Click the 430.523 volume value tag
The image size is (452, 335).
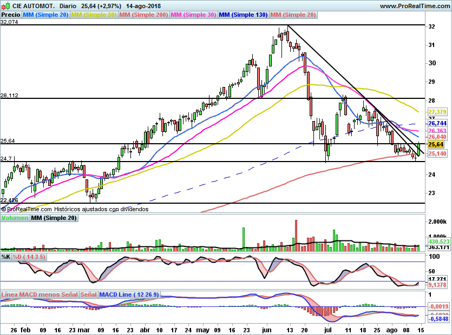click(x=439, y=242)
